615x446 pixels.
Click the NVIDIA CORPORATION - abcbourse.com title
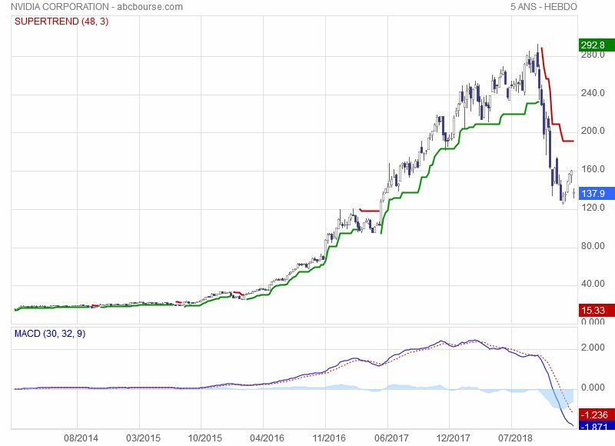[x=97, y=7]
